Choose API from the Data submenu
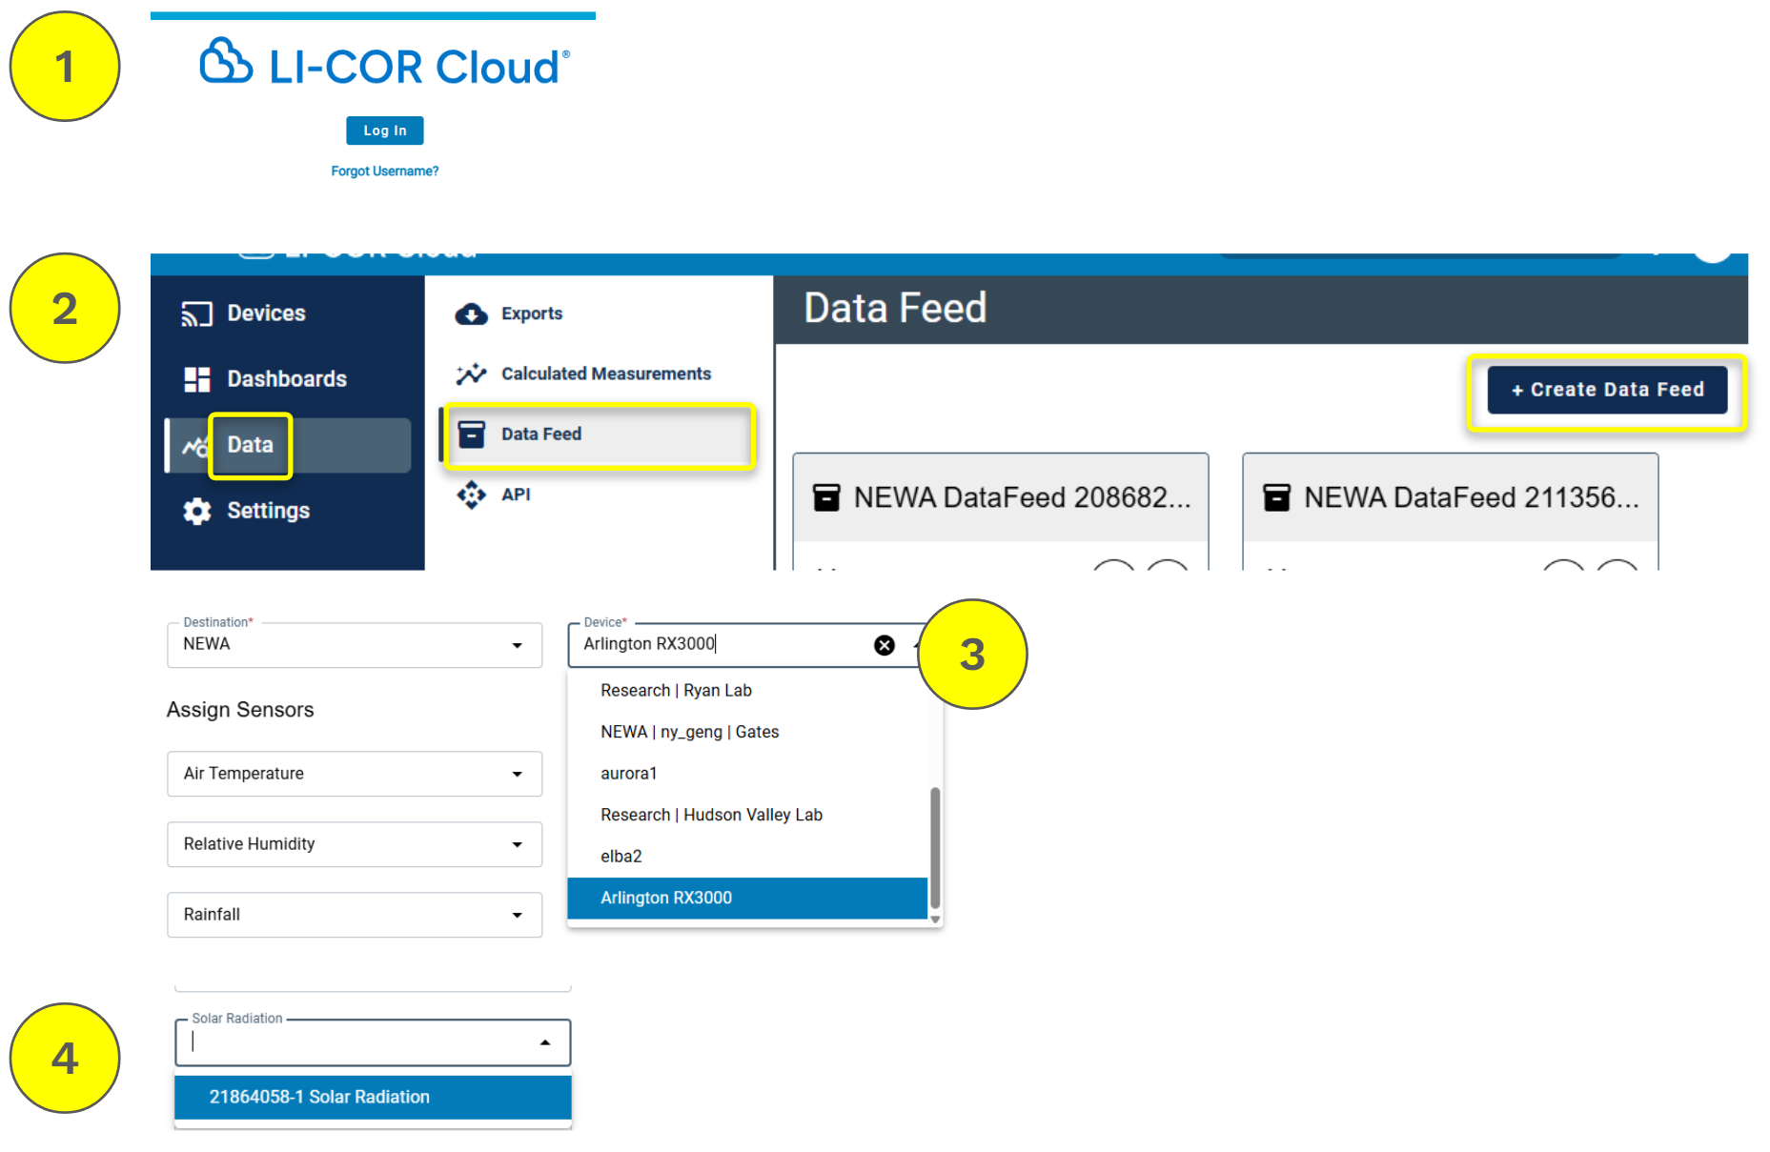The height and width of the screenshot is (1152, 1770). point(516,495)
